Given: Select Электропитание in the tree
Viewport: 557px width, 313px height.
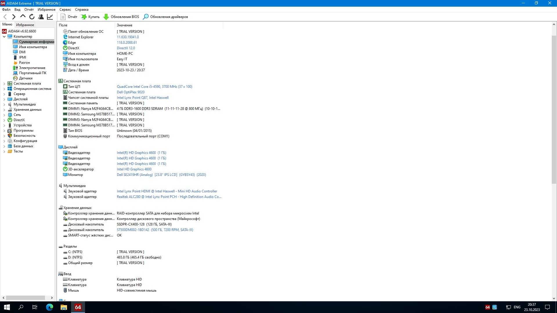Looking at the screenshot, I should (32, 68).
